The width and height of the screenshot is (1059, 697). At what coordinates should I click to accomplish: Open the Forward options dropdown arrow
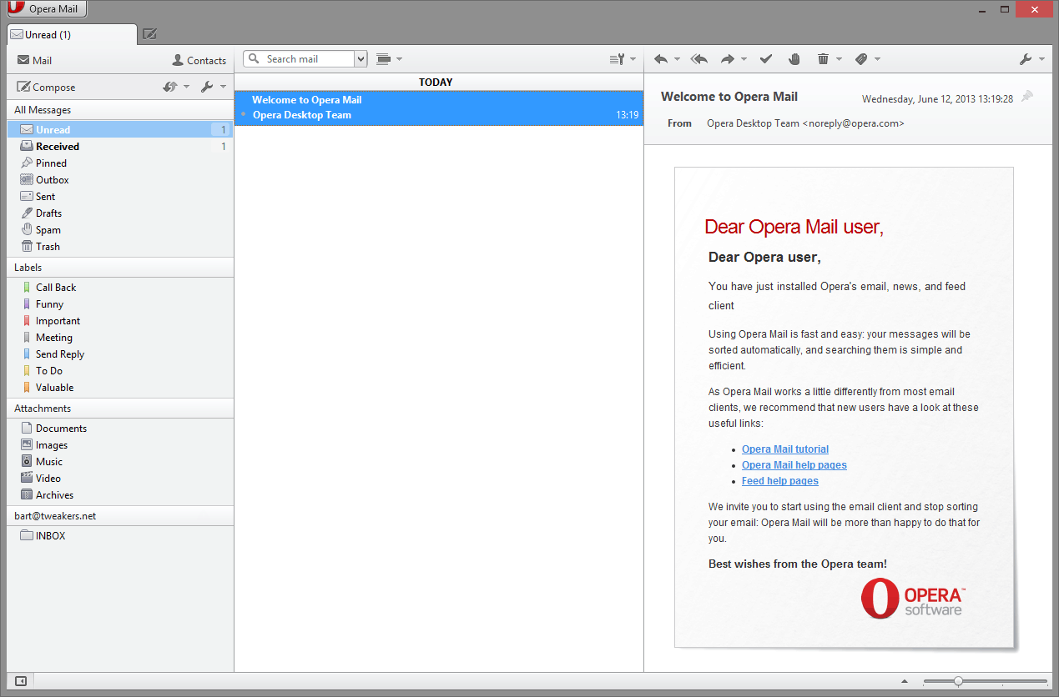(744, 59)
